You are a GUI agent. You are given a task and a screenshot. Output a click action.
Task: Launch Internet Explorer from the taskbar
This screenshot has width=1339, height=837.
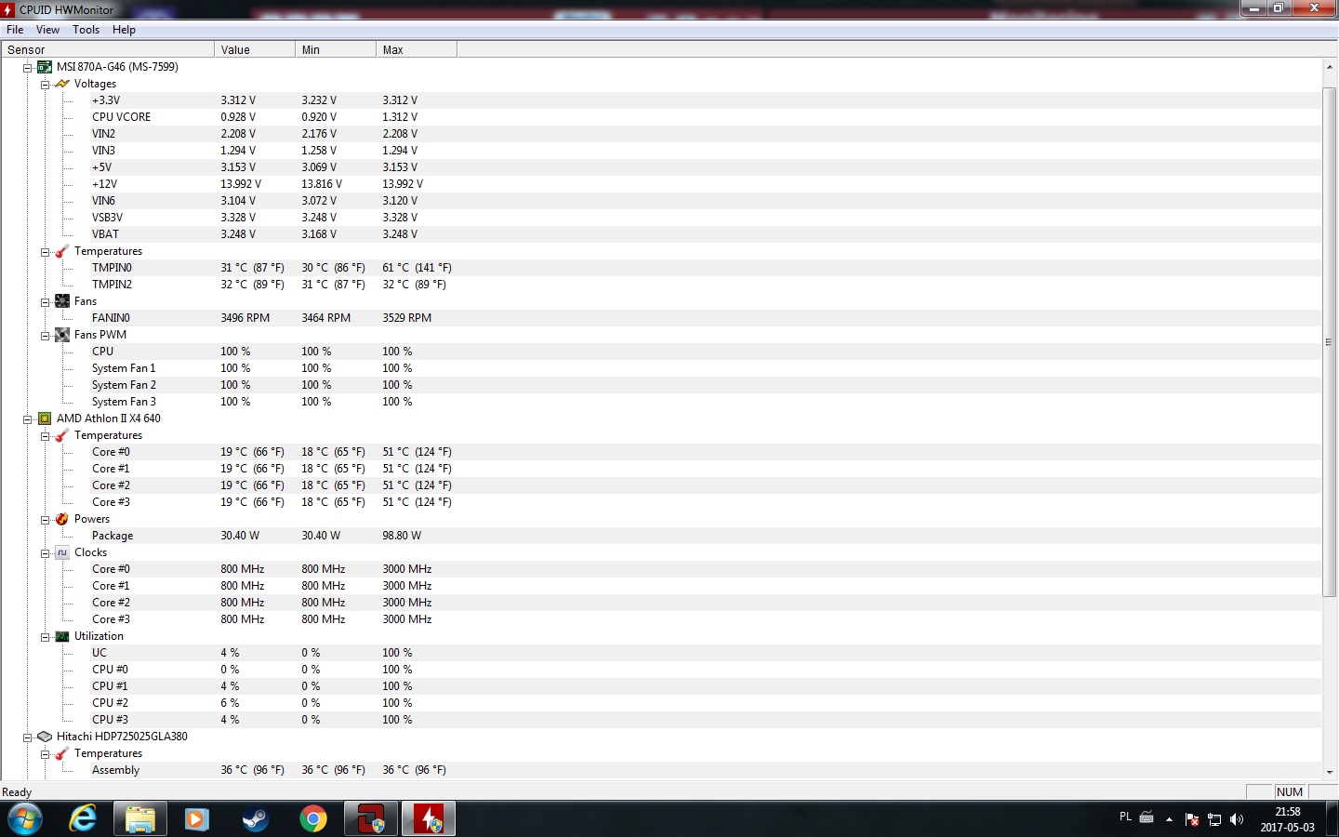tap(84, 819)
